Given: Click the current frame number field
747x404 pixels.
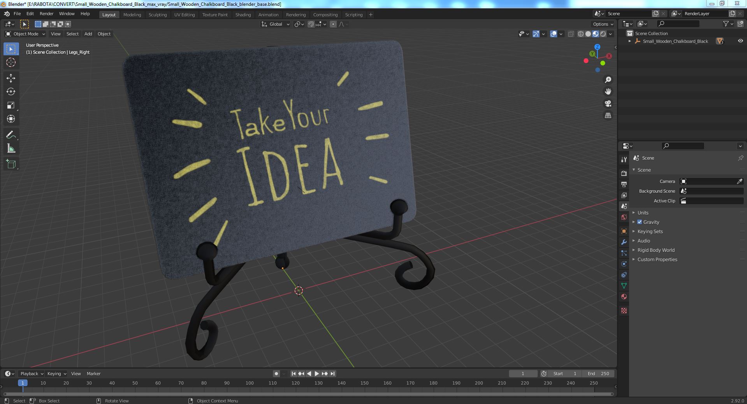Looking at the screenshot, I should coord(523,374).
